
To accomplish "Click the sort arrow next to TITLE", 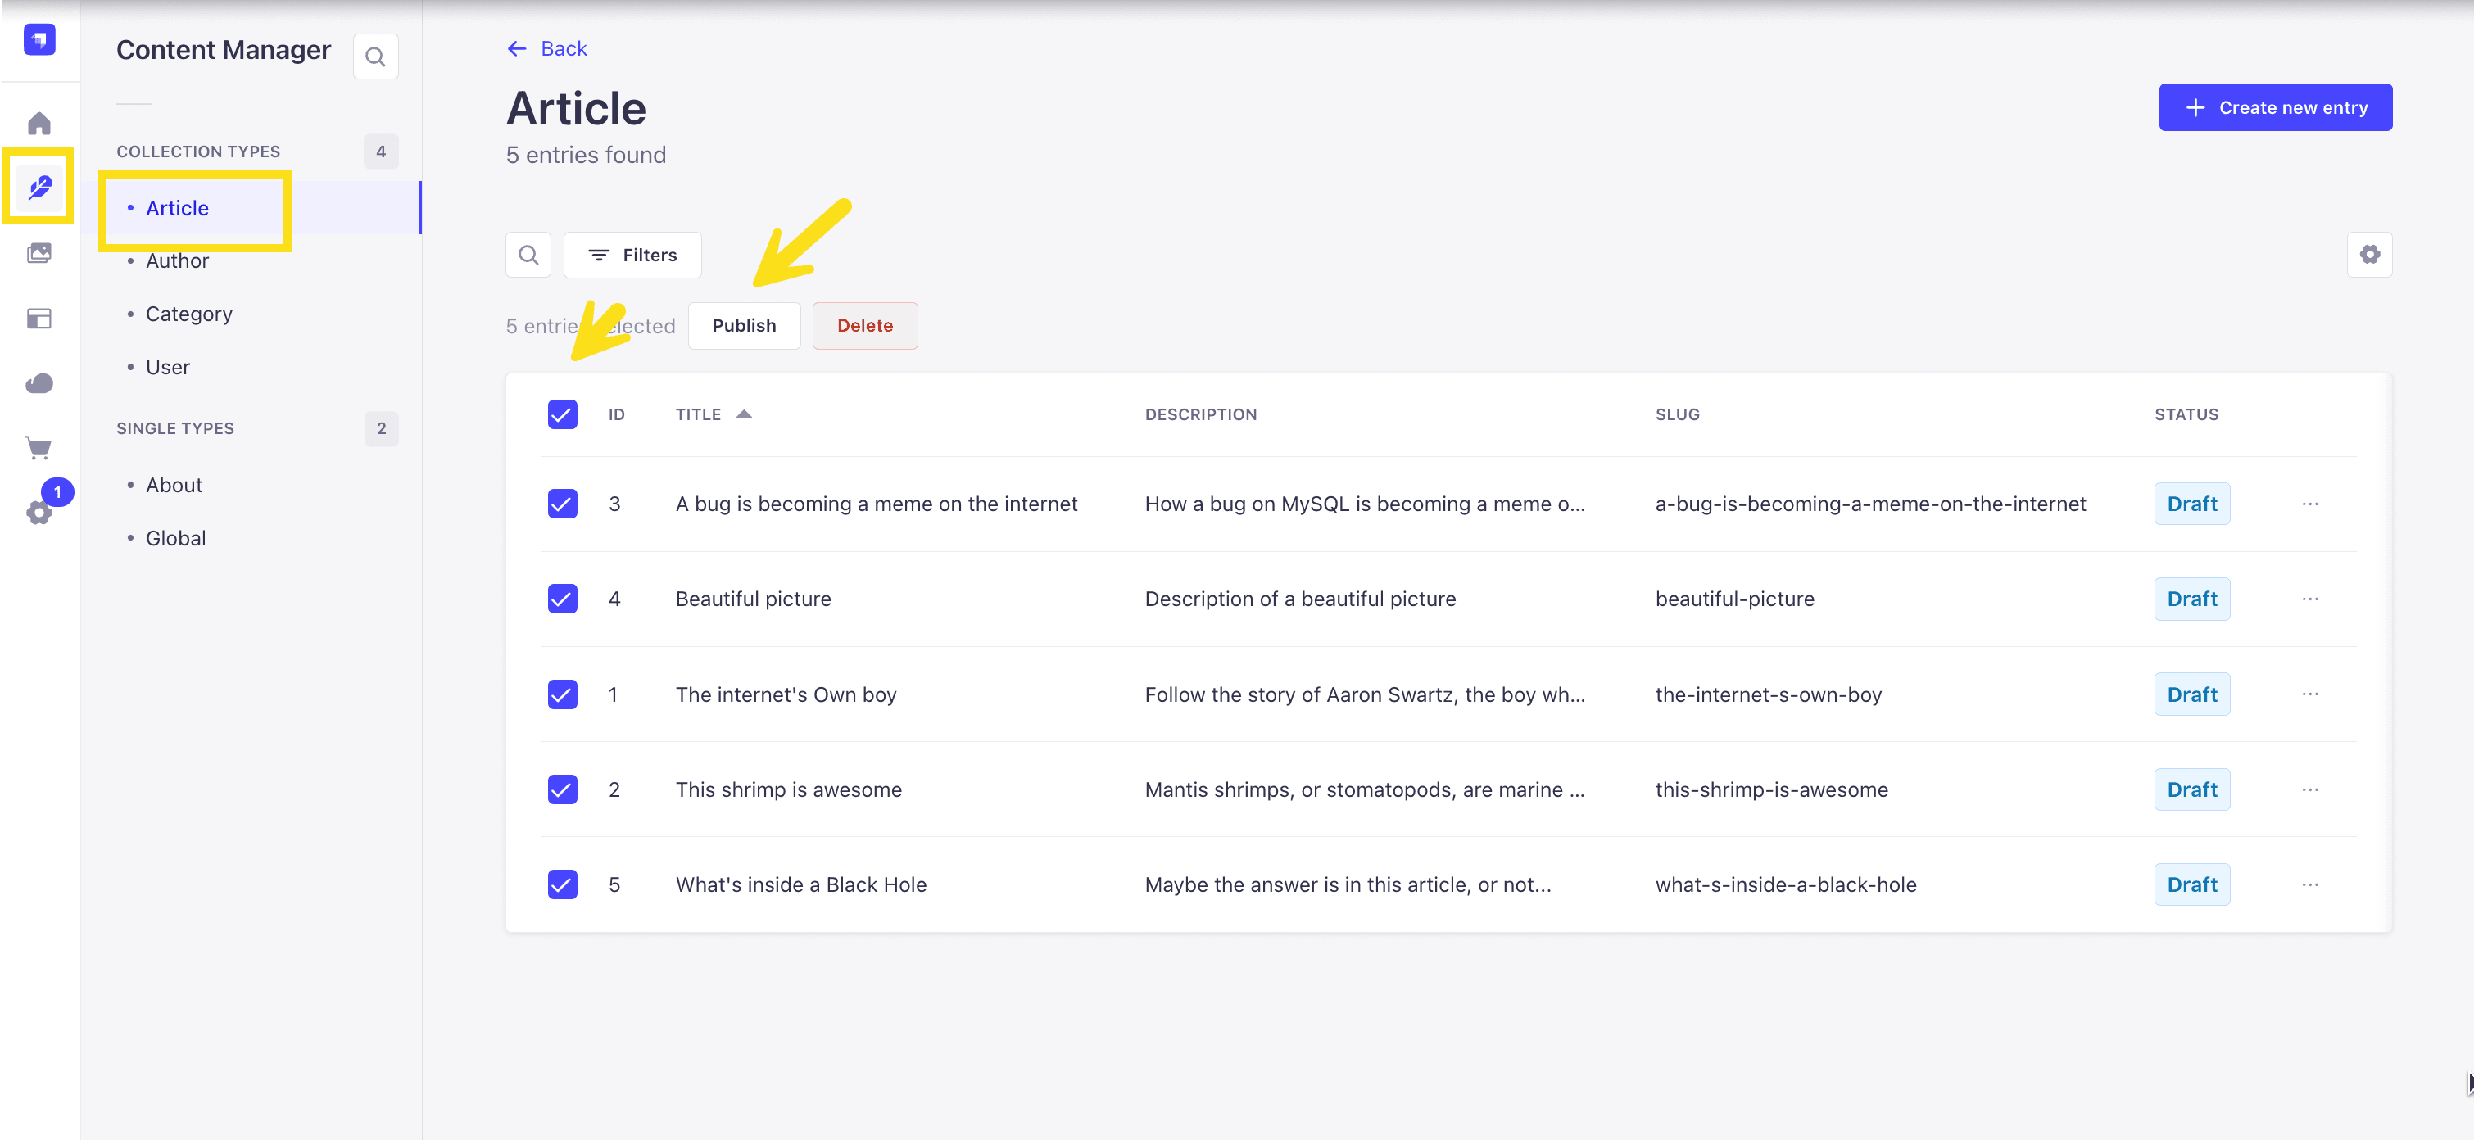I will (743, 414).
